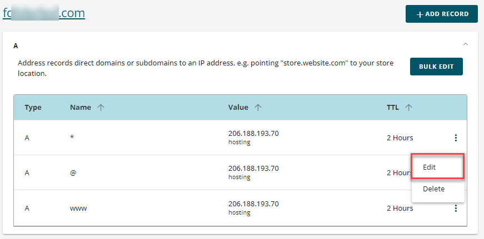Collapse the A records section chevron
The height and width of the screenshot is (239, 484).
466,44
